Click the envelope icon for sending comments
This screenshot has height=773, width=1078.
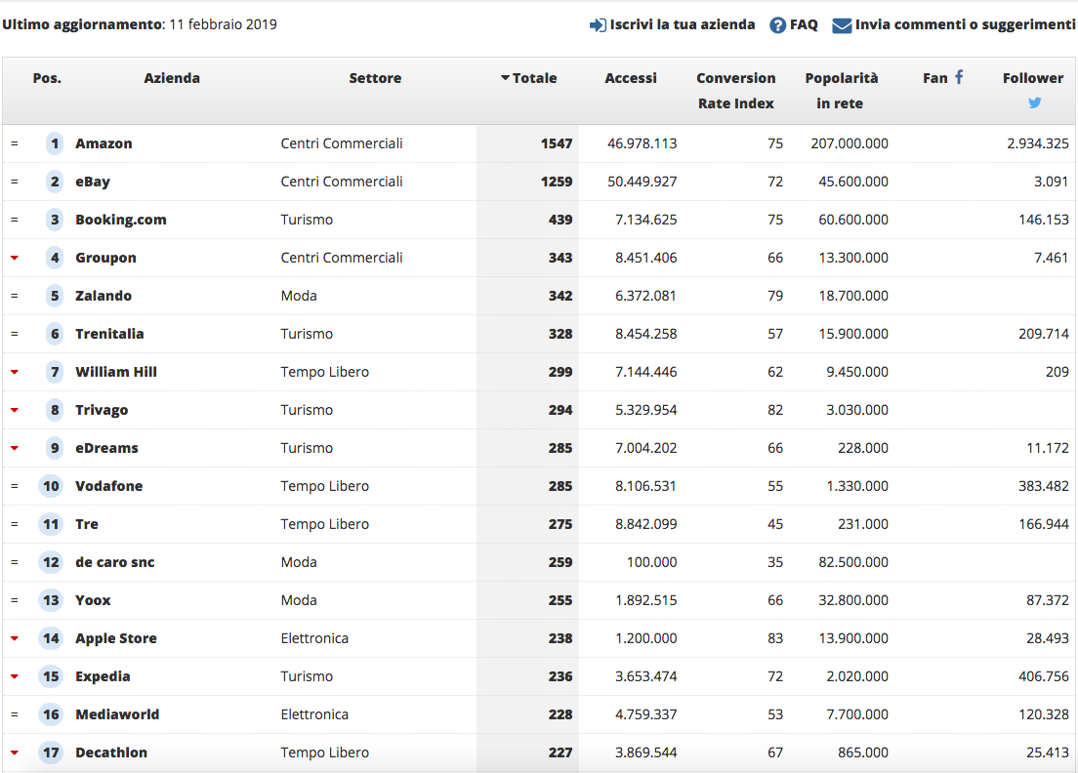coord(842,25)
